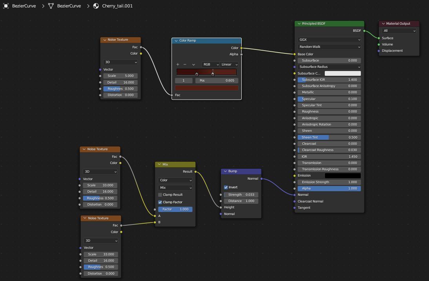429x281 pixels.
Task: Click the Alpha slider in Principled BSDF
Action: click(329, 189)
